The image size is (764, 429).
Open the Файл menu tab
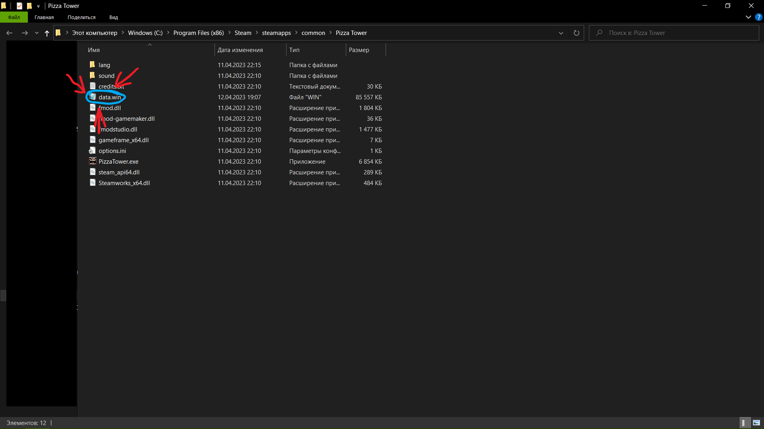14,17
